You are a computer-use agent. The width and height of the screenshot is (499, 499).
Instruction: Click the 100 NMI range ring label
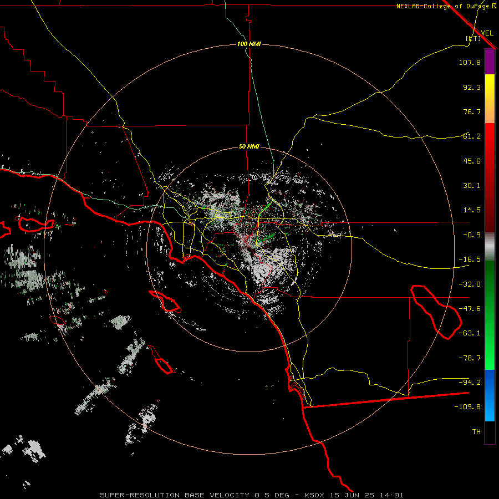click(249, 44)
